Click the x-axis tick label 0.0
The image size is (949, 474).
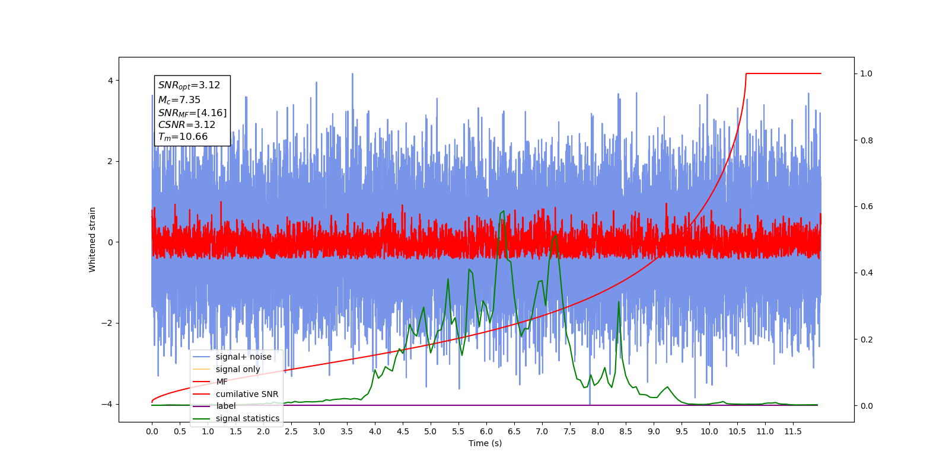(x=152, y=431)
